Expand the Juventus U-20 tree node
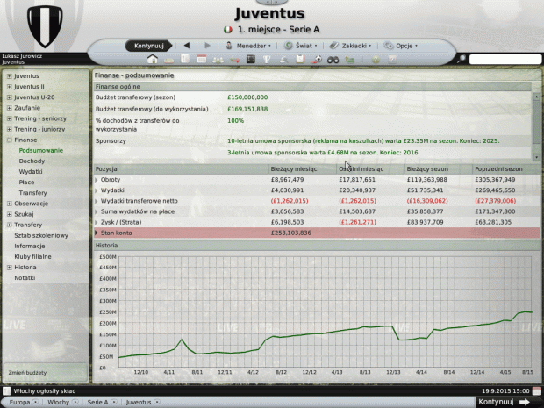544x408 pixels. point(10,97)
